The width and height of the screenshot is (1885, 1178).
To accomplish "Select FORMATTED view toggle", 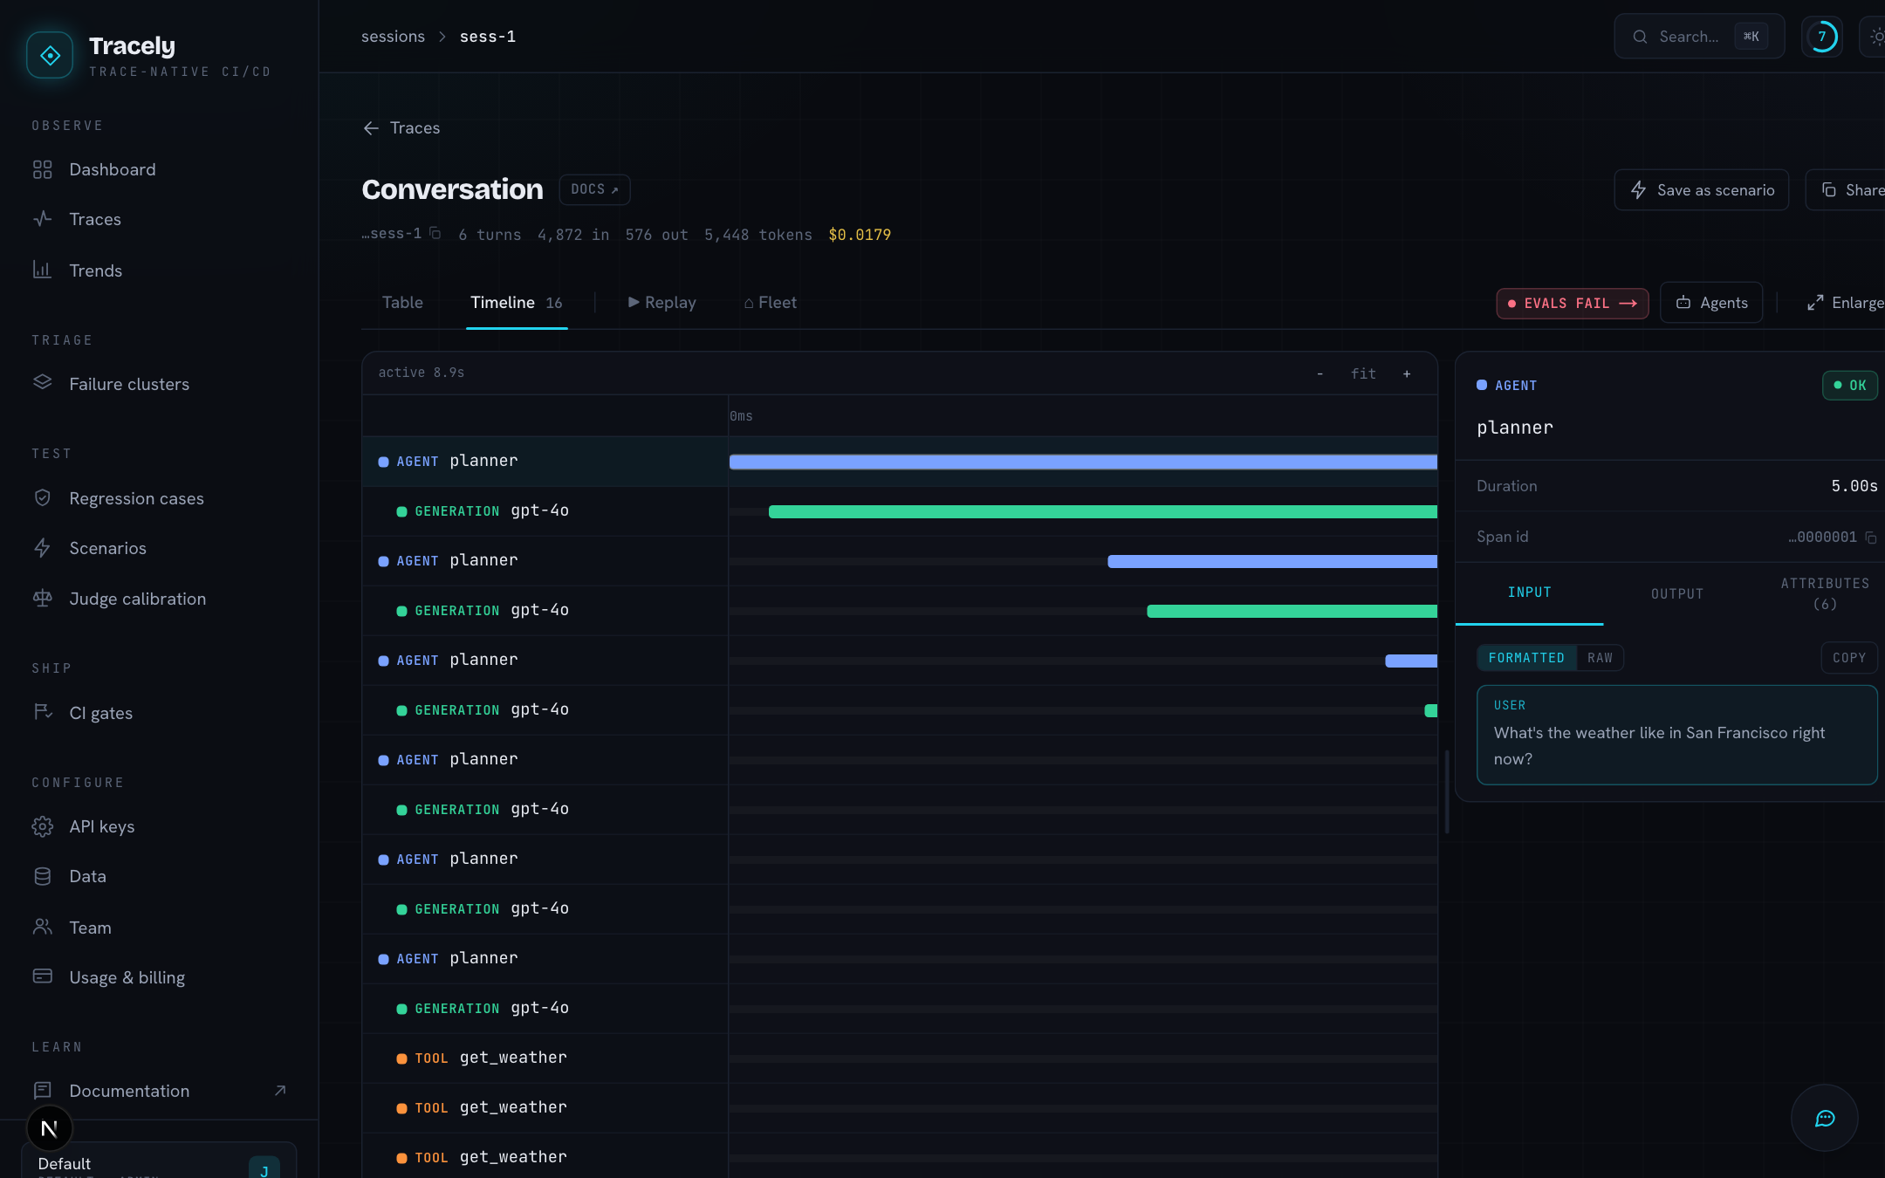I will tap(1526, 658).
